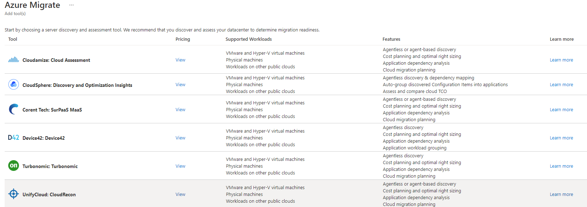Open the ellipsis menu beside Azure Migrate title
Screen dimensions: 587x207
(x=71, y=5)
